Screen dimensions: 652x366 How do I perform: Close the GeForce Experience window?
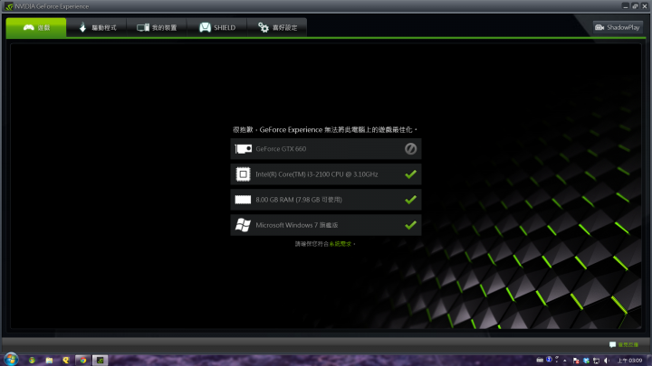pyautogui.click(x=645, y=6)
